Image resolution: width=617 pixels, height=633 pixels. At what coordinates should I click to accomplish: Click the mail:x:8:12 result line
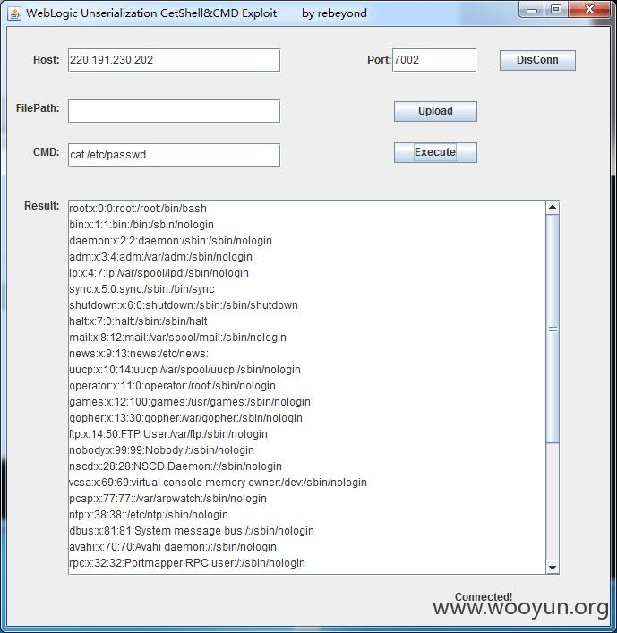[x=177, y=338]
